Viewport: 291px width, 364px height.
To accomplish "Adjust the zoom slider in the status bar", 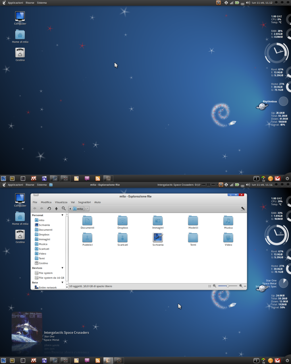I will [227, 286].
